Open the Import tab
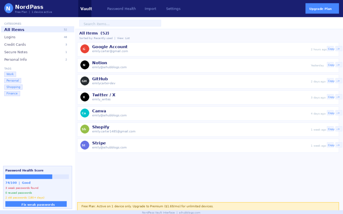 click(x=150, y=9)
